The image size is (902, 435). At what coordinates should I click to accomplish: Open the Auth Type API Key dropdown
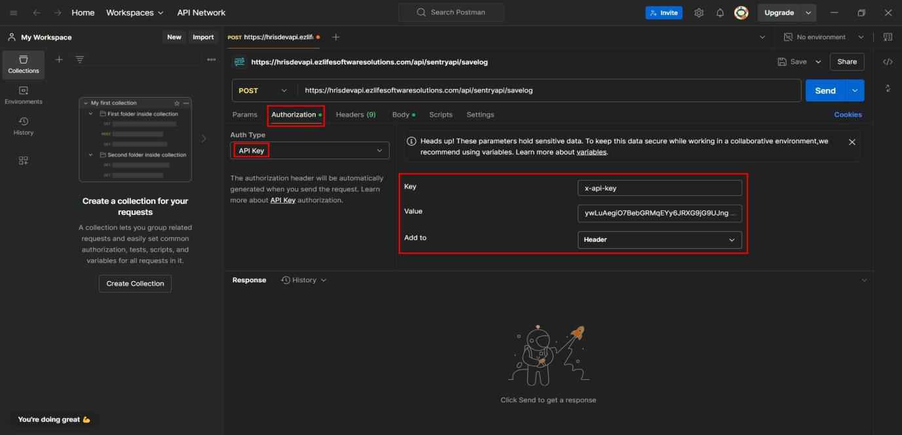[310, 151]
